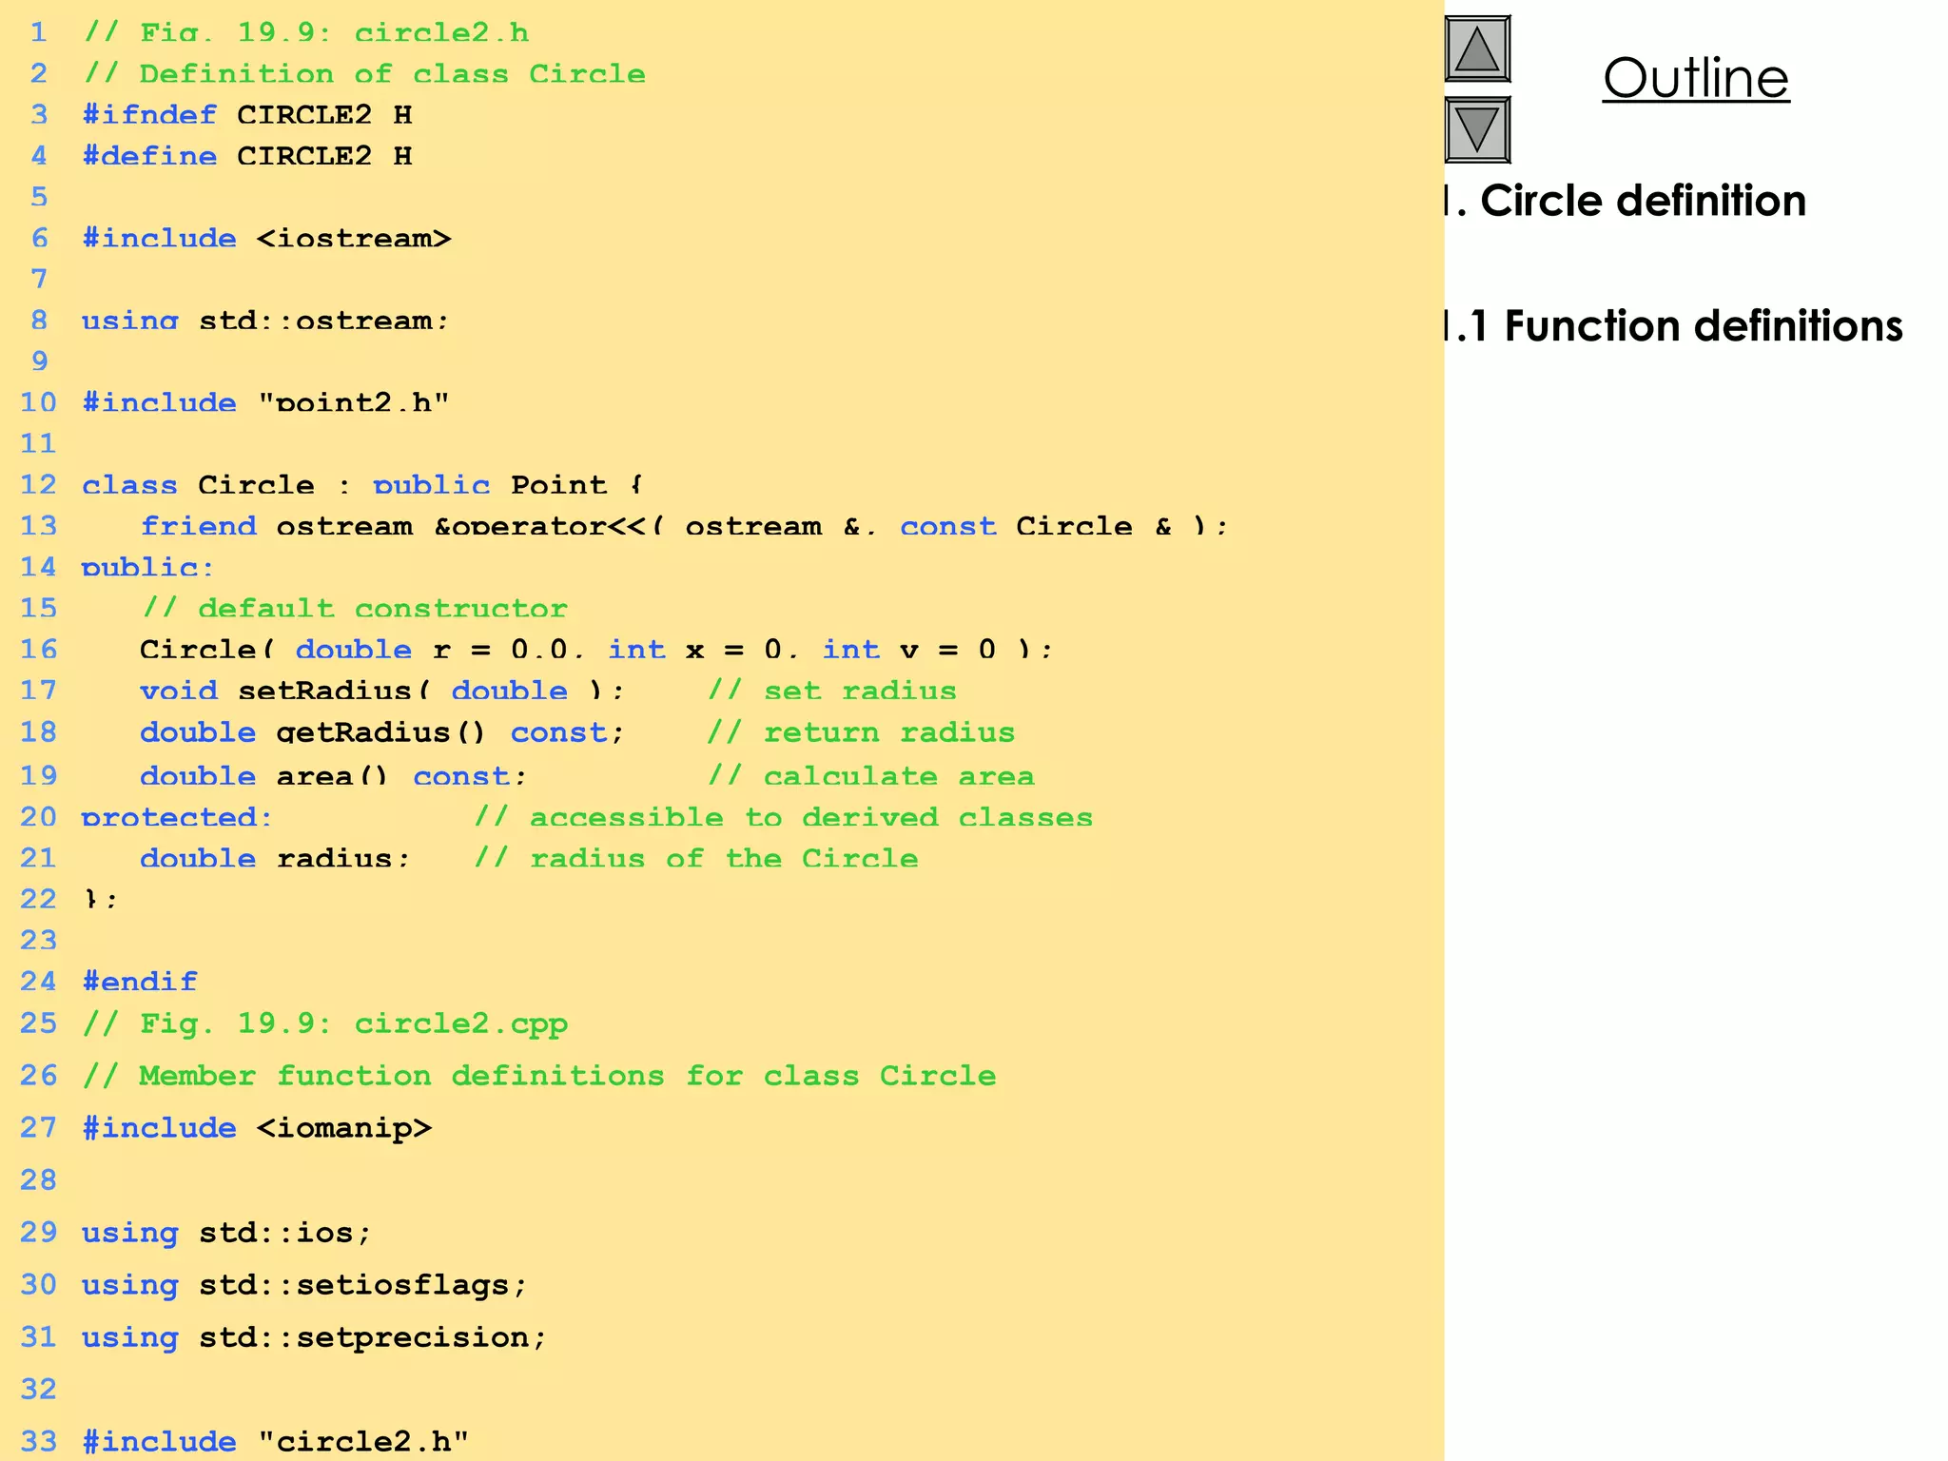Click the 'using std::setprecision;' line
The width and height of the screenshot is (1948, 1461).
[315, 1337]
